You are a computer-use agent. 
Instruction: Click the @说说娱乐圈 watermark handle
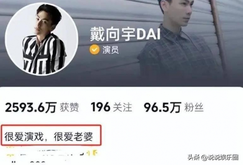click(x=220, y=158)
